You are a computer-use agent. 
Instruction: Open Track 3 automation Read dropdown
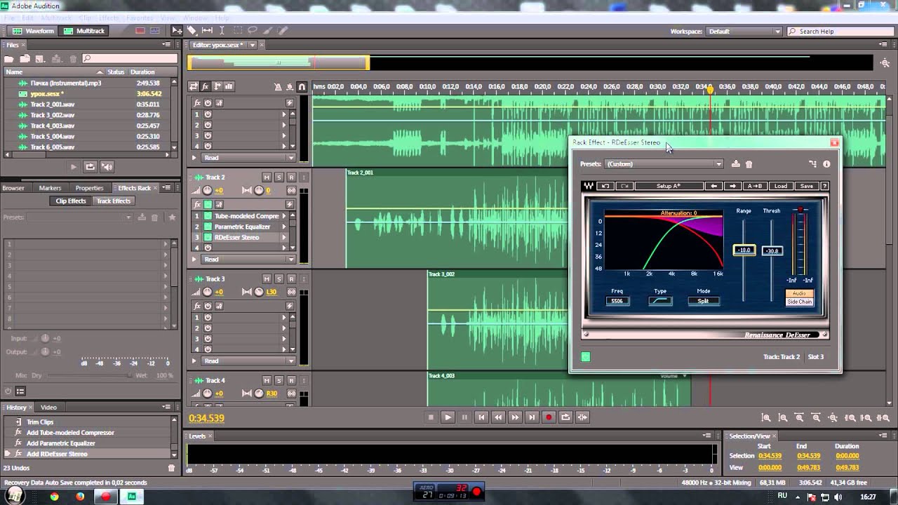[x=248, y=361]
